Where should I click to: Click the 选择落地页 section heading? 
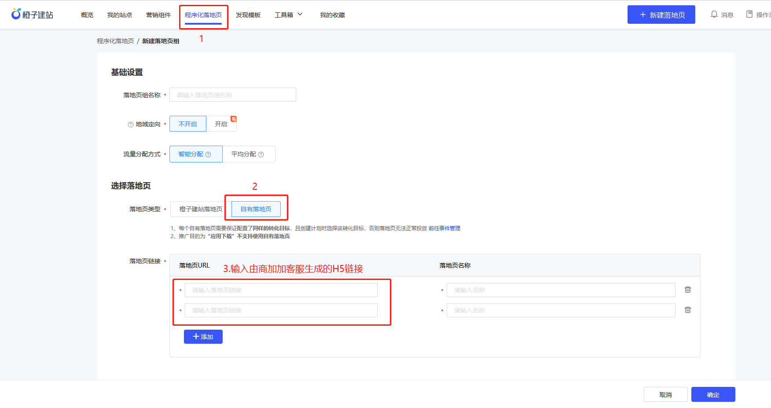point(131,186)
